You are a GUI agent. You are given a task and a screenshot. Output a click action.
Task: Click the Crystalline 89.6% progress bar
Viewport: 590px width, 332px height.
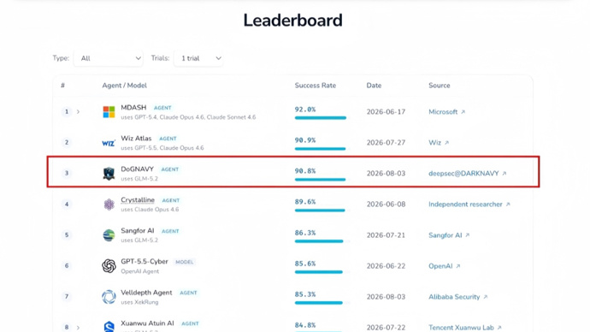[321, 210]
